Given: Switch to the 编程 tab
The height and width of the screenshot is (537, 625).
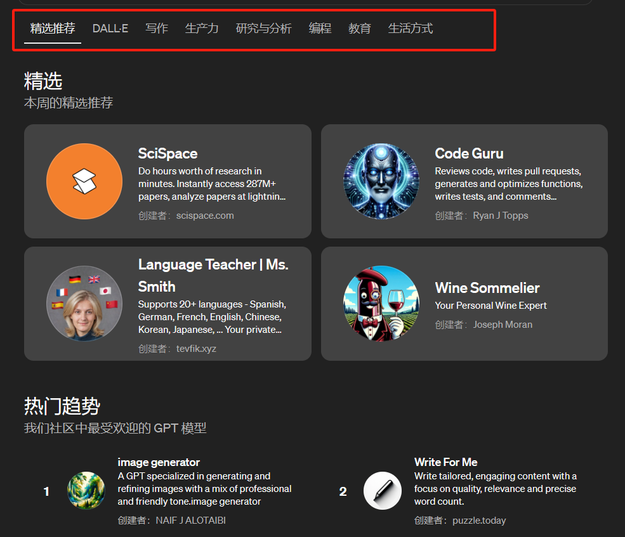Looking at the screenshot, I should pyautogui.click(x=320, y=29).
